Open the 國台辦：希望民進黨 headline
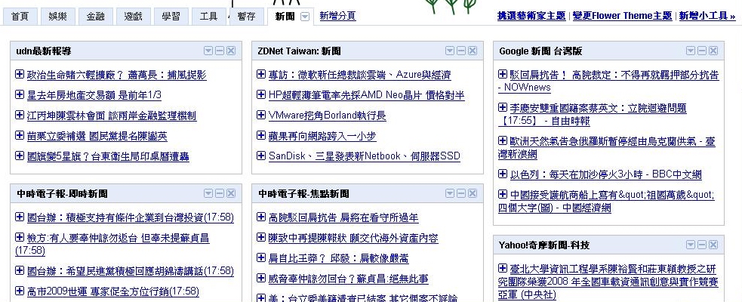 130,271
